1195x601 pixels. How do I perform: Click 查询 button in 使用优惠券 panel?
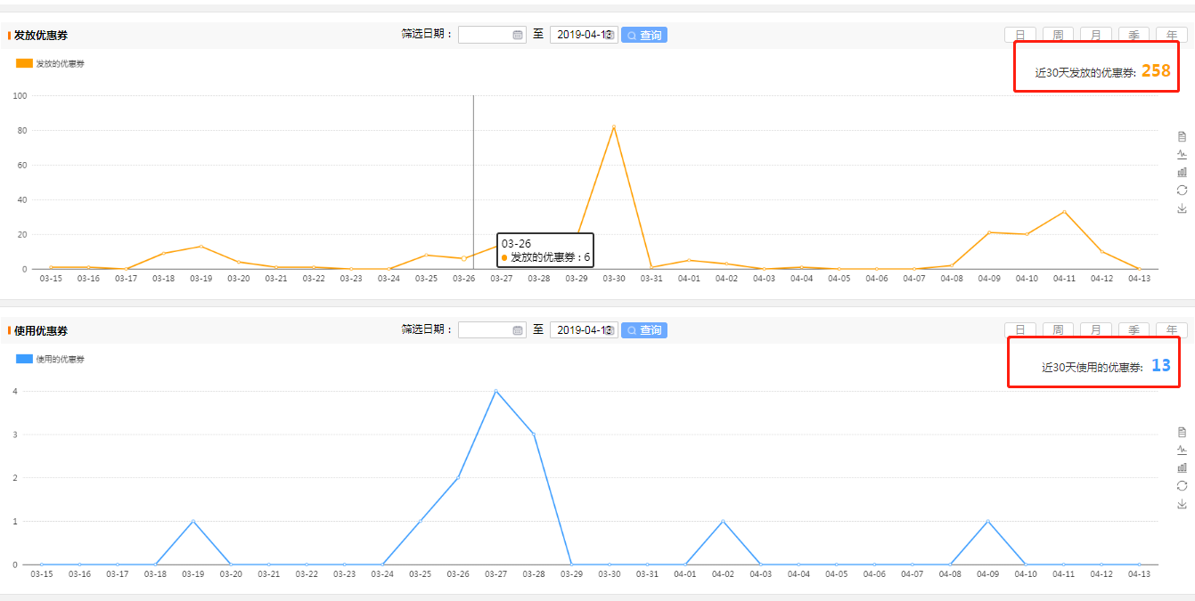pos(643,330)
